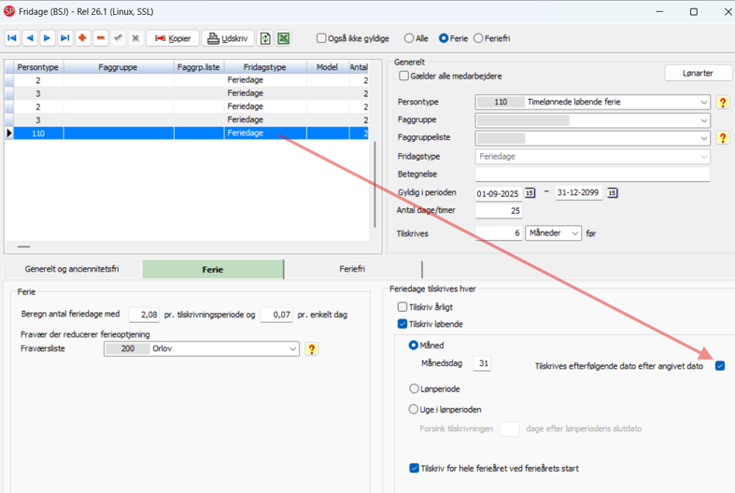Select the Lønperiode radio button
Screen dimensions: 735x493
tap(414, 388)
